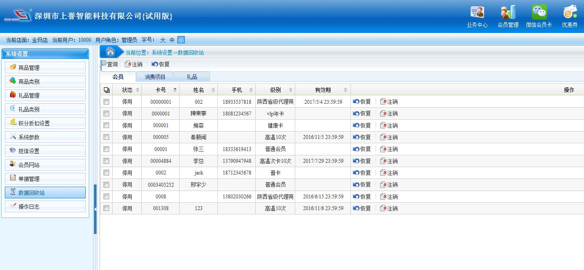Click the 恢复 restore toolbar button
584x270 pixels.
[160, 64]
